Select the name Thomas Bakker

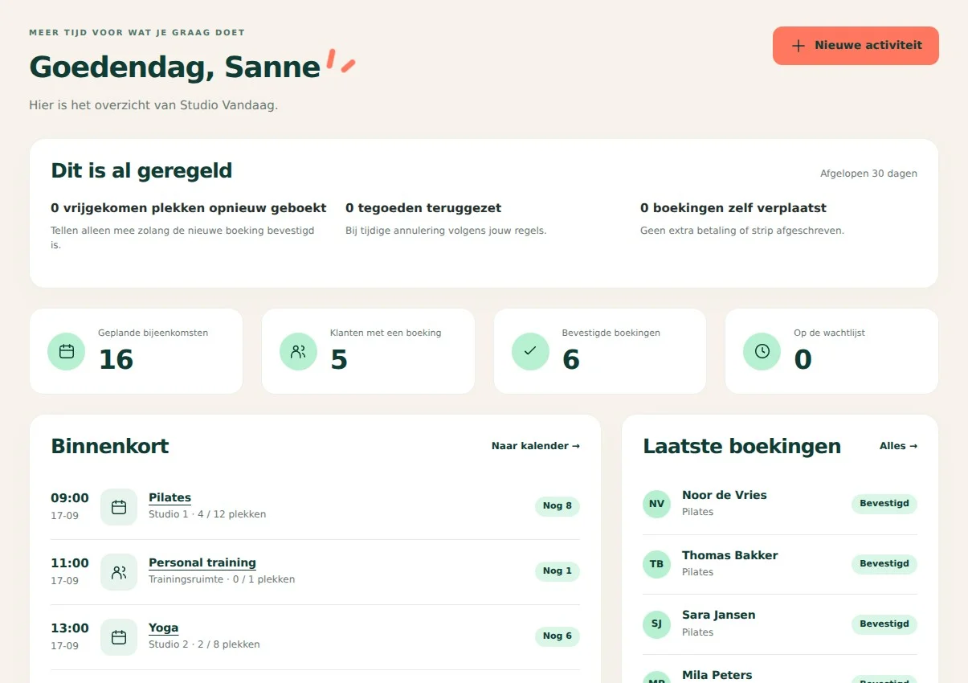730,555
